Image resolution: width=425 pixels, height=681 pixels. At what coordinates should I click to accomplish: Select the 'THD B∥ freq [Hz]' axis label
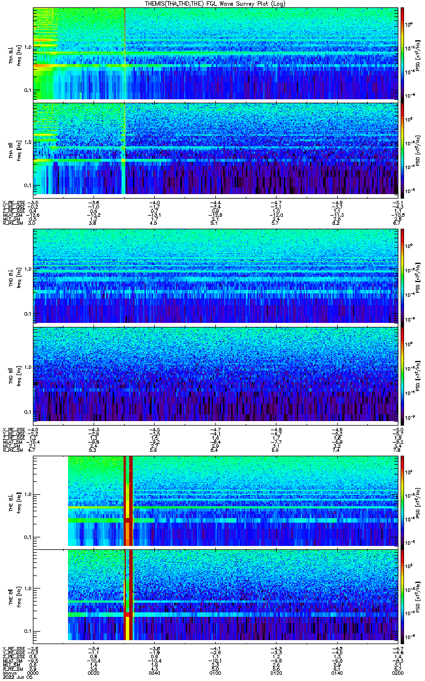(x=15, y=373)
